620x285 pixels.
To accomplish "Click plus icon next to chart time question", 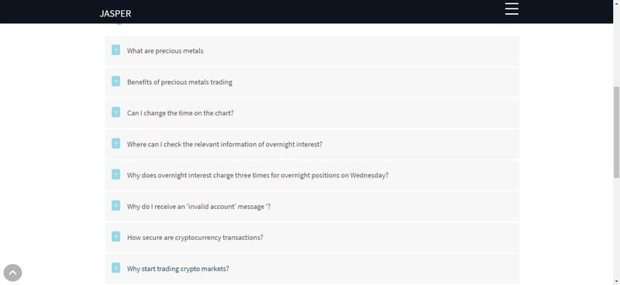I will 115,112.
